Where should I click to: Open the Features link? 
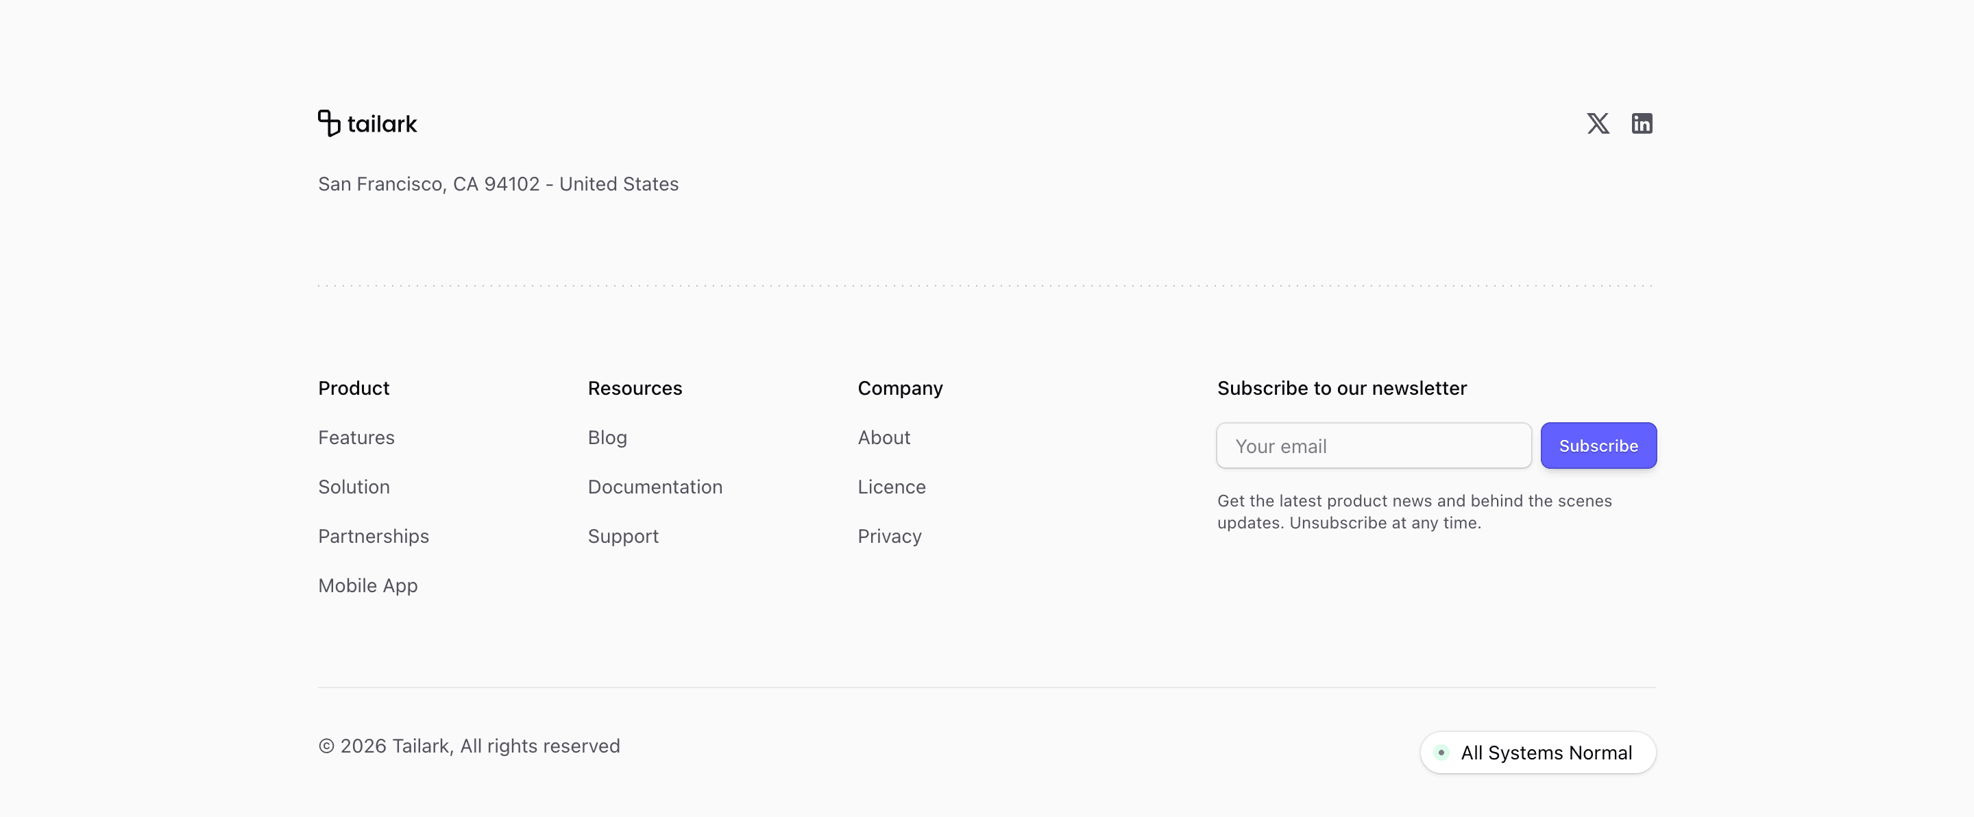[356, 437]
